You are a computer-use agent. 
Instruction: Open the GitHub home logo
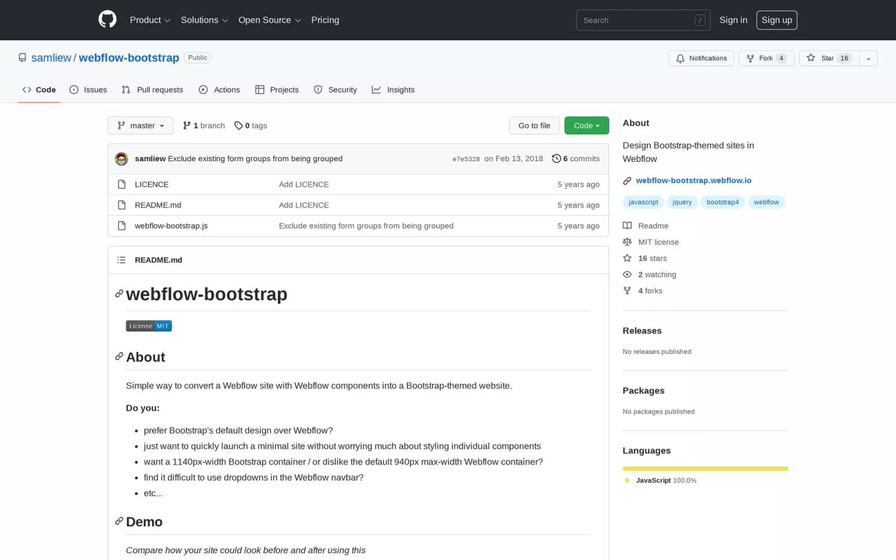(x=108, y=20)
